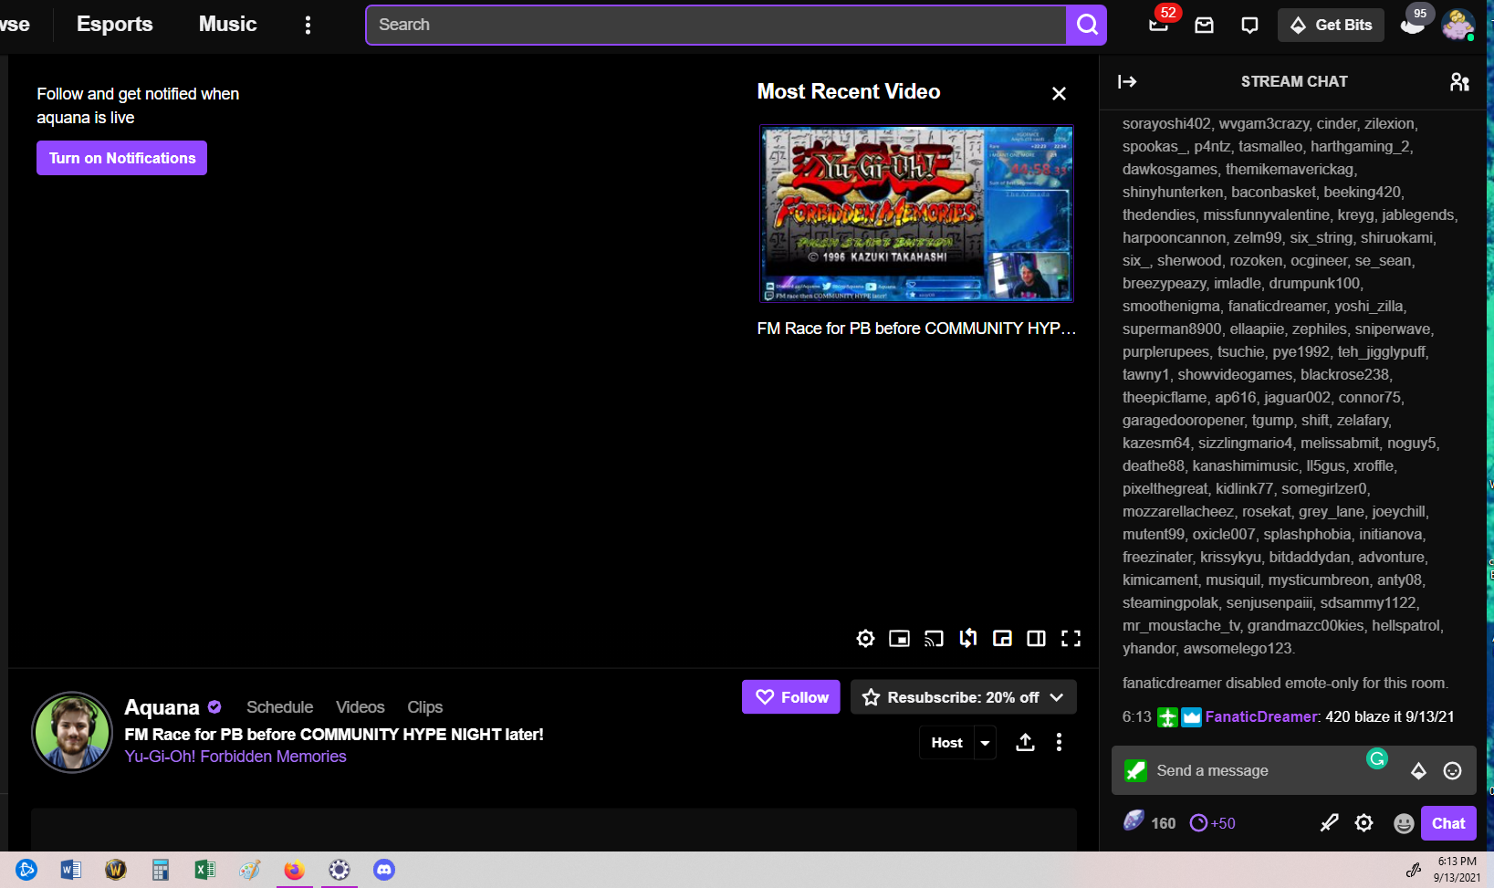
Task: Toggle theatre mode in player
Action: [x=1037, y=639]
